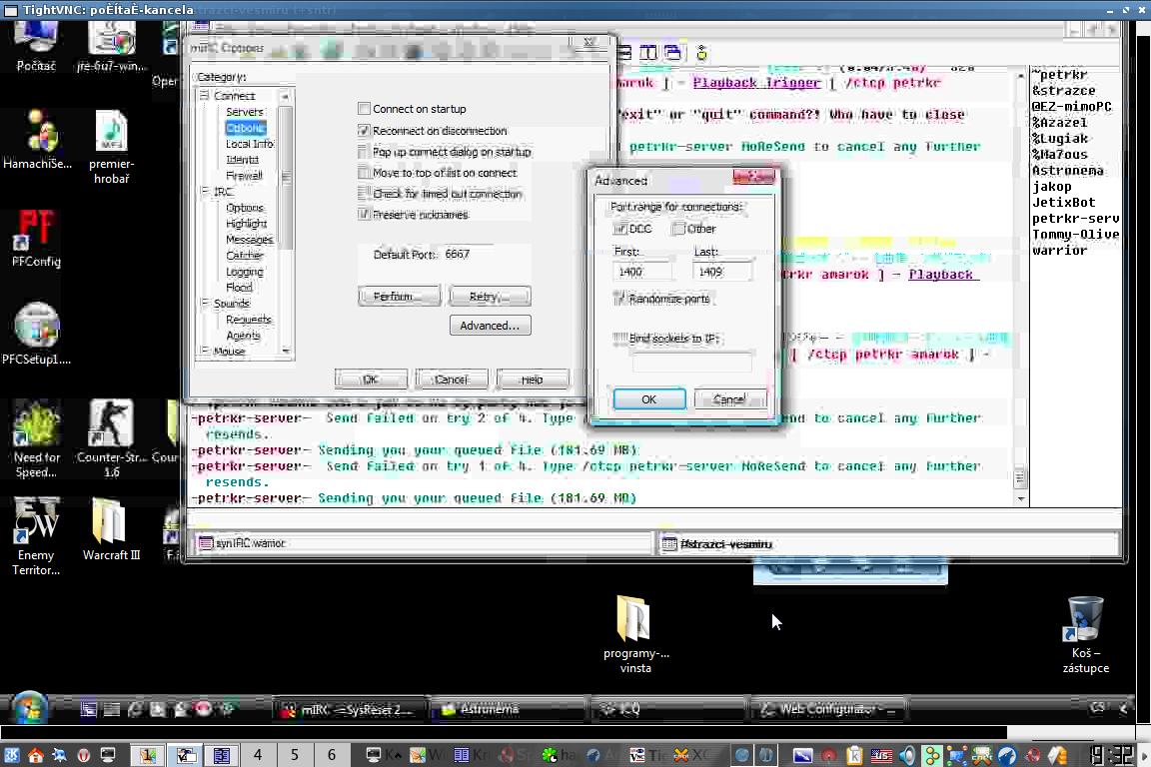Collapse the Sounds category tree node
The width and height of the screenshot is (1151, 767).
coord(205,303)
